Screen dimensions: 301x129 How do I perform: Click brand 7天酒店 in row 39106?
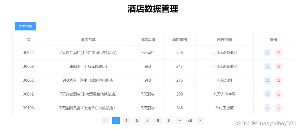[x=148, y=108]
